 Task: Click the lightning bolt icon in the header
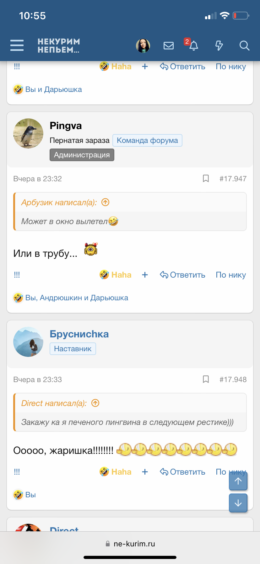click(x=219, y=46)
